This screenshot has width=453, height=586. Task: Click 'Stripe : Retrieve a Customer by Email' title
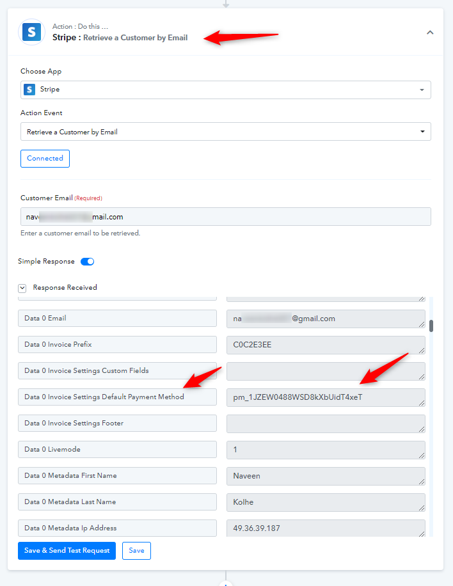click(x=120, y=38)
